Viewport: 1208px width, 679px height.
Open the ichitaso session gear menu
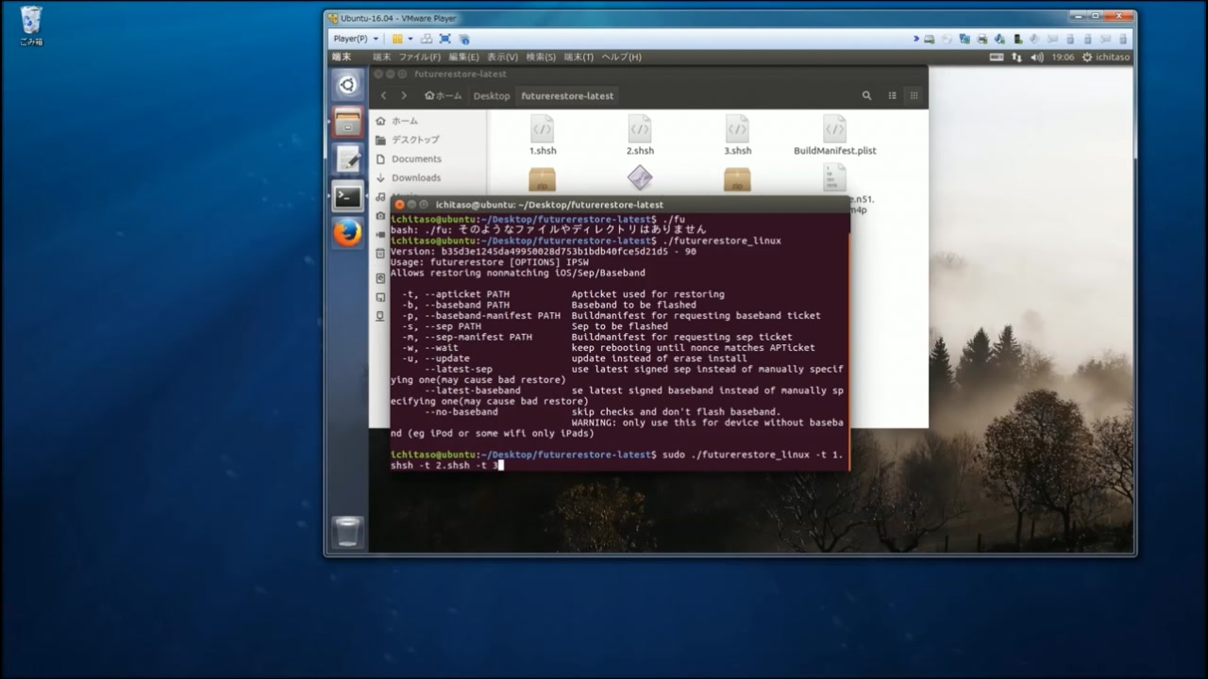pos(1105,58)
